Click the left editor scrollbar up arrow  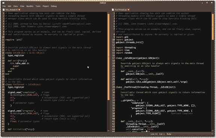click(108, 13)
